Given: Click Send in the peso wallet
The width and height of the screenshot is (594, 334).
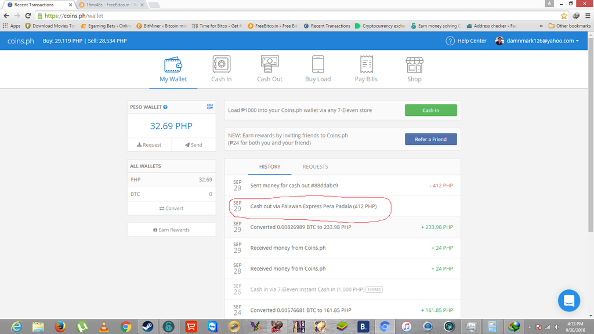Looking at the screenshot, I should pyautogui.click(x=194, y=145).
